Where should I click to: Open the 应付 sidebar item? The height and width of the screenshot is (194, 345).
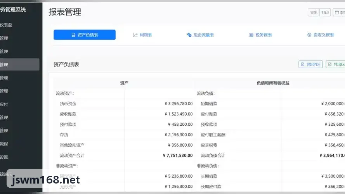point(4,104)
